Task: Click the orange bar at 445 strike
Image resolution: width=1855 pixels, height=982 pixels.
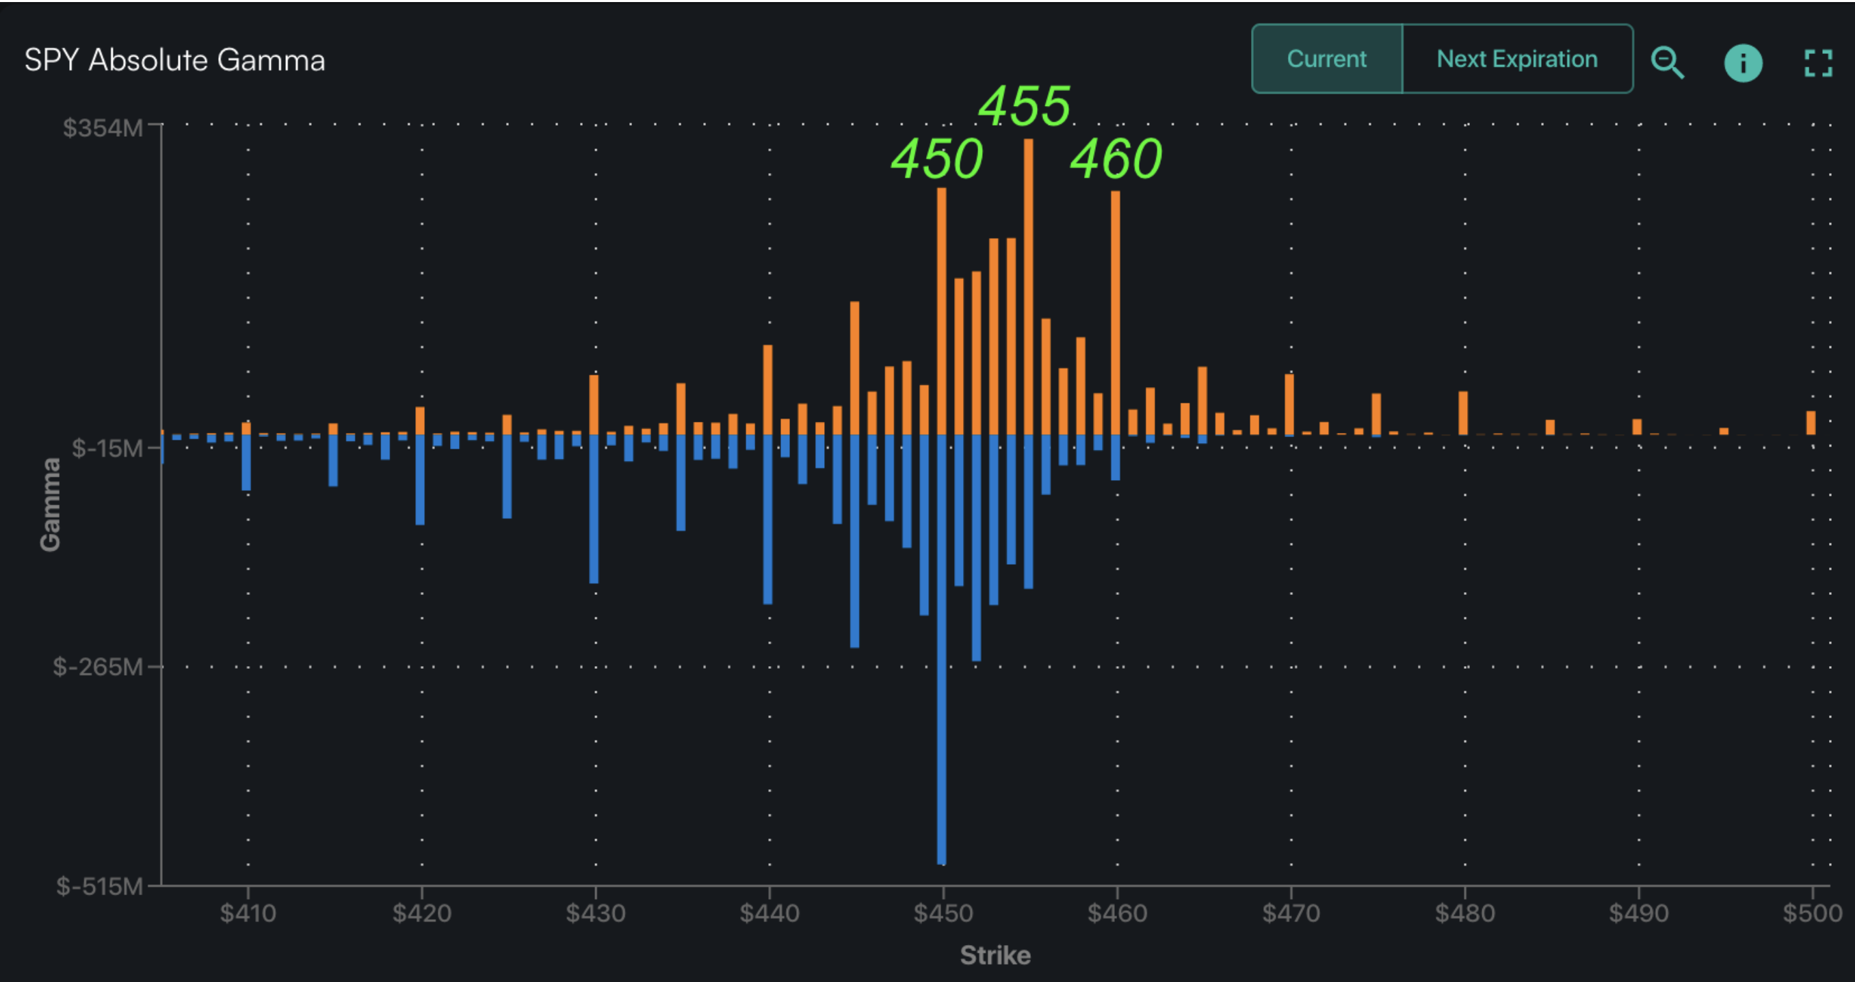Action: pyautogui.click(x=855, y=367)
